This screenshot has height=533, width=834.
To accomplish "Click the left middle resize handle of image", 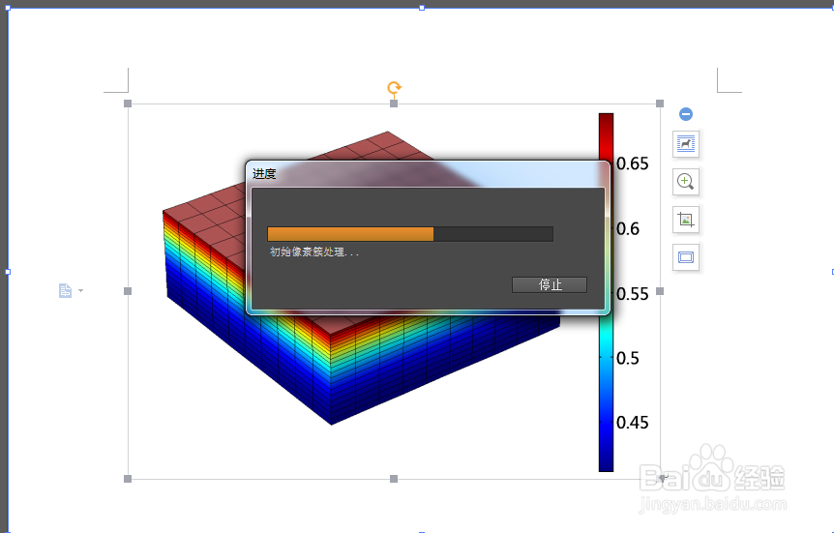I will 128,291.
